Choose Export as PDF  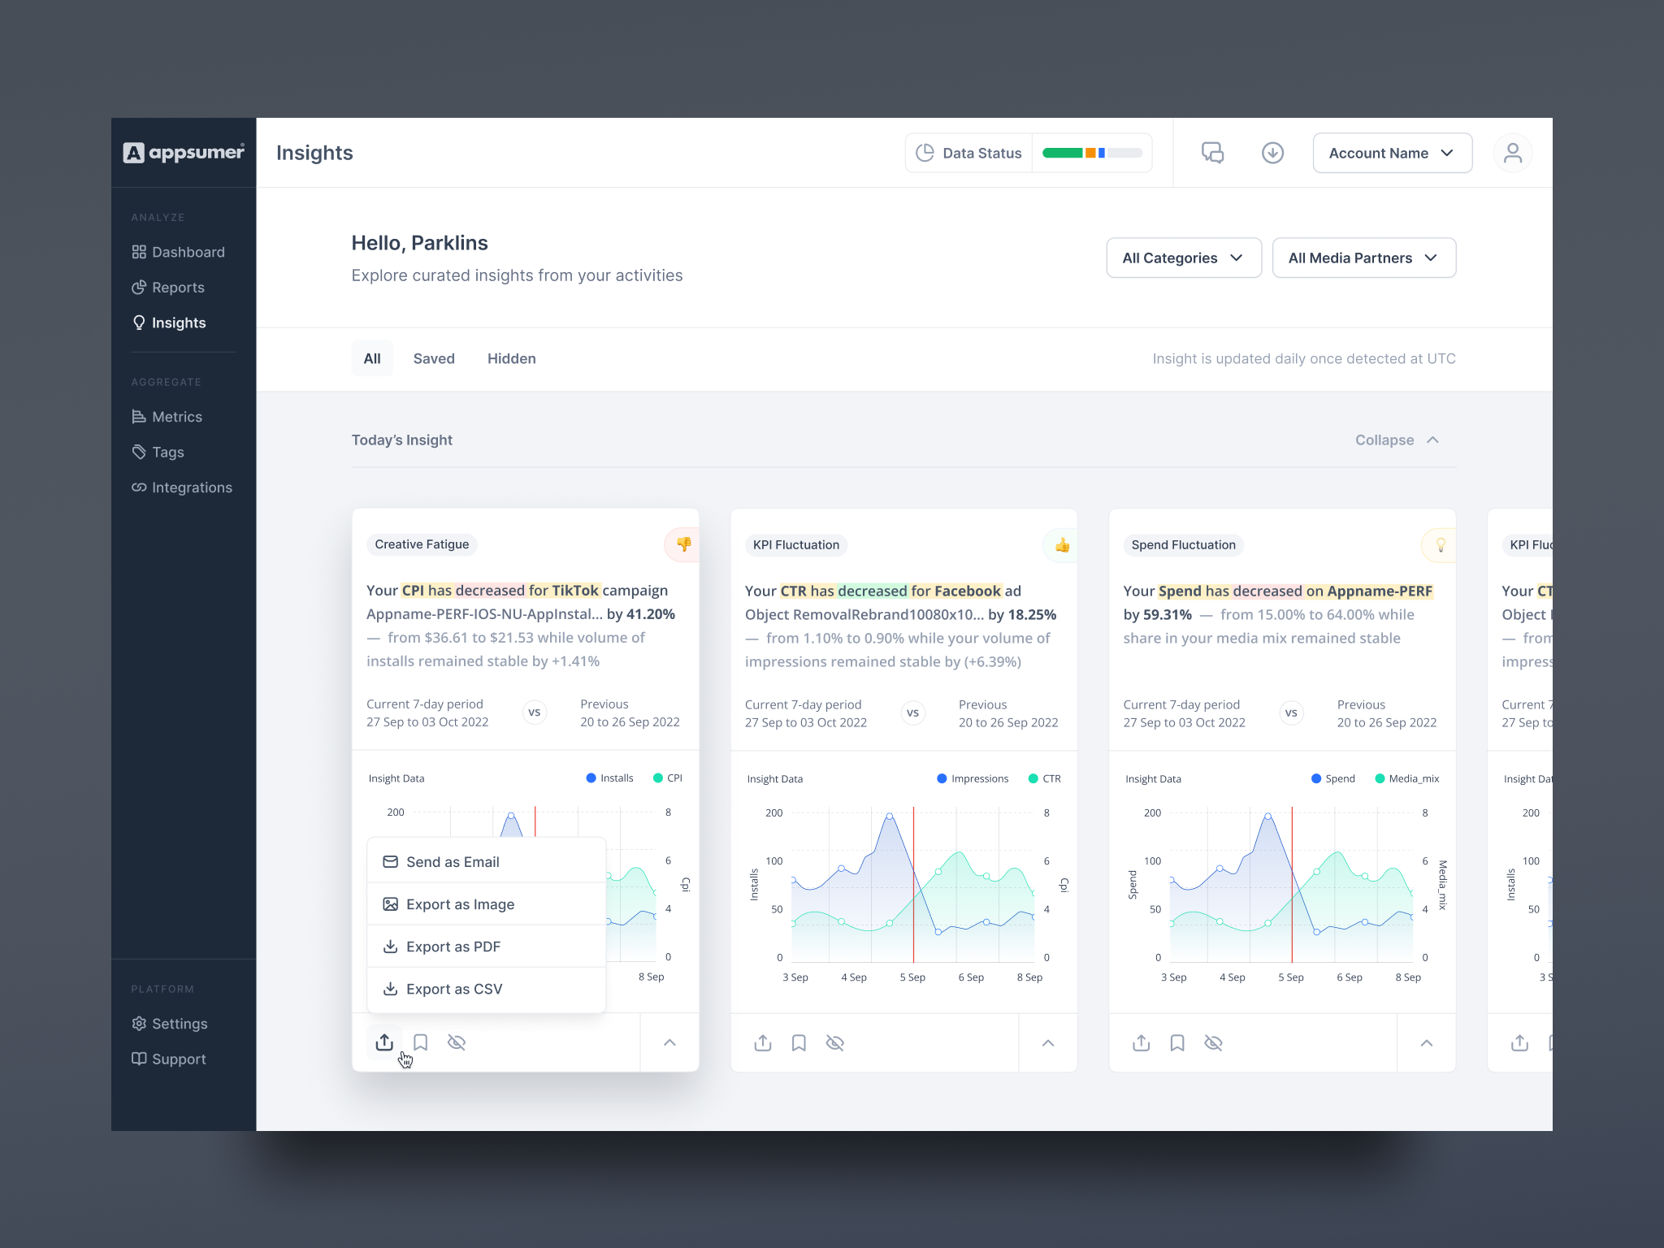487,947
